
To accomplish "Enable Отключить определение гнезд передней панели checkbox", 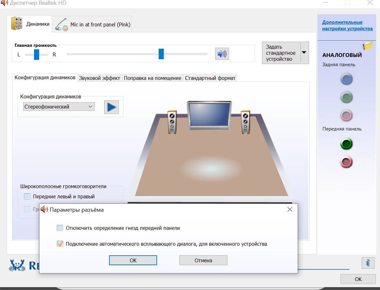I will [x=60, y=228].
